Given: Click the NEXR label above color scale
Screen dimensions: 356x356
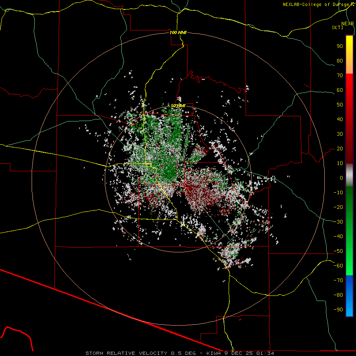Looking at the screenshot, I should pos(348,24).
